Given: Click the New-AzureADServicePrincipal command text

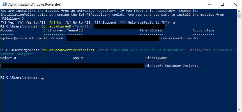Looking at the screenshot, I should [x=68, y=50].
